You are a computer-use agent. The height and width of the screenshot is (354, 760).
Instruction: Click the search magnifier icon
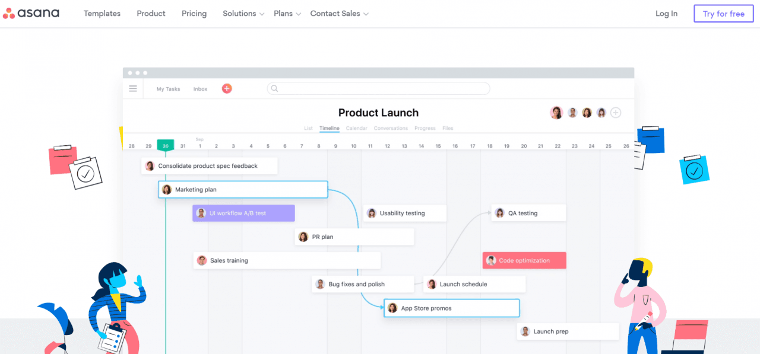tap(274, 88)
